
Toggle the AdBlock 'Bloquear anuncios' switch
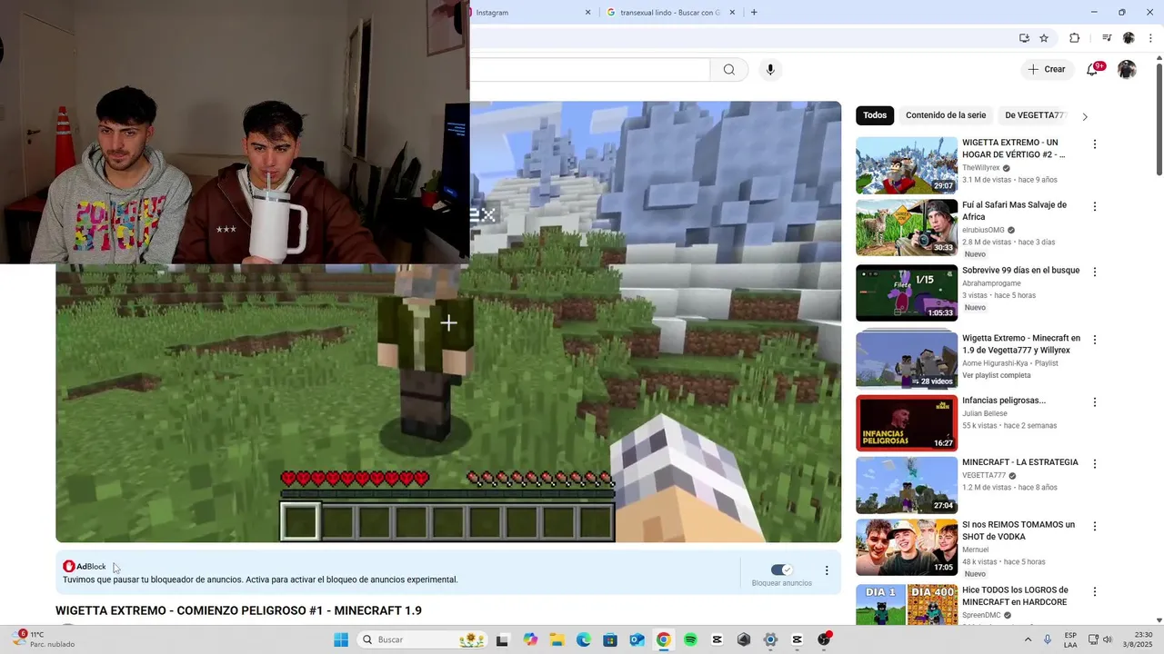(x=781, y=570)
